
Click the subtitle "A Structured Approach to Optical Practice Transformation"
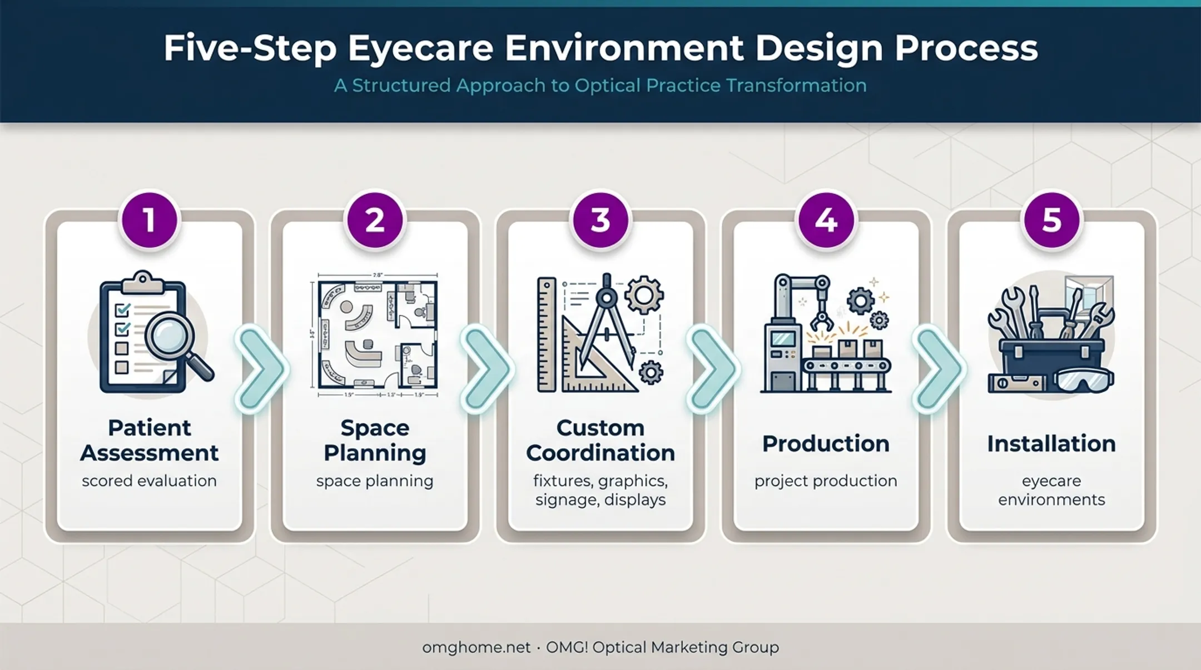(x=600, y=86)
